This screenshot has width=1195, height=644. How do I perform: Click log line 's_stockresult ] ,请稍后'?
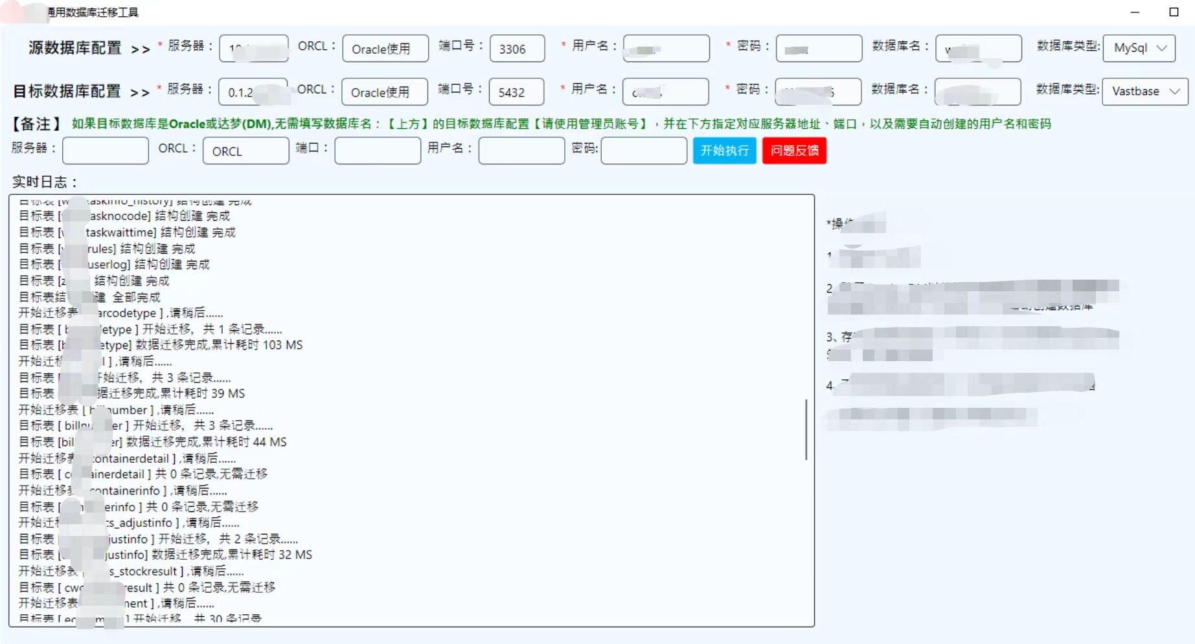pos(131,572)
